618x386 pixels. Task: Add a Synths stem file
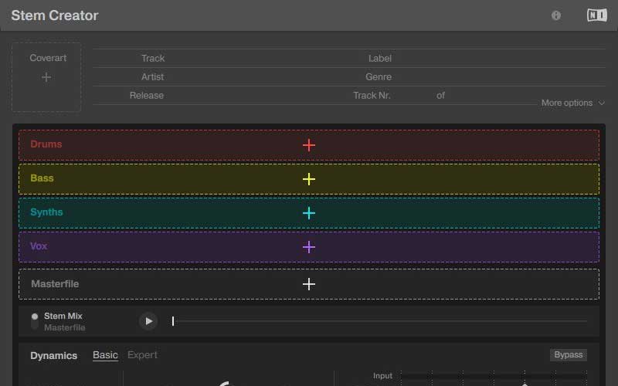point(308,213)
